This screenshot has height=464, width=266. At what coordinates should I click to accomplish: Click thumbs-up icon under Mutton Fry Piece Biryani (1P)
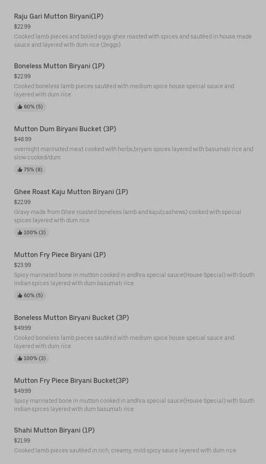point(20,296)
